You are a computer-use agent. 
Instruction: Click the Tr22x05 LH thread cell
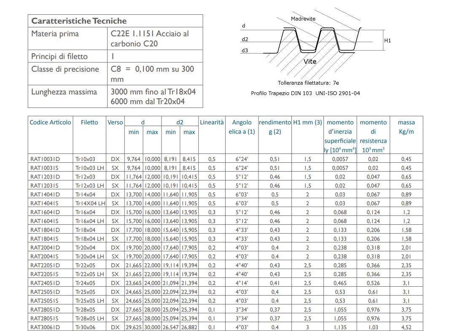pos(89,274)
